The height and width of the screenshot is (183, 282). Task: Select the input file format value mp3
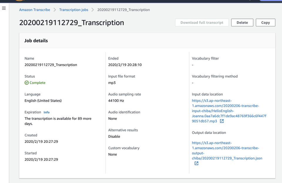112,83
